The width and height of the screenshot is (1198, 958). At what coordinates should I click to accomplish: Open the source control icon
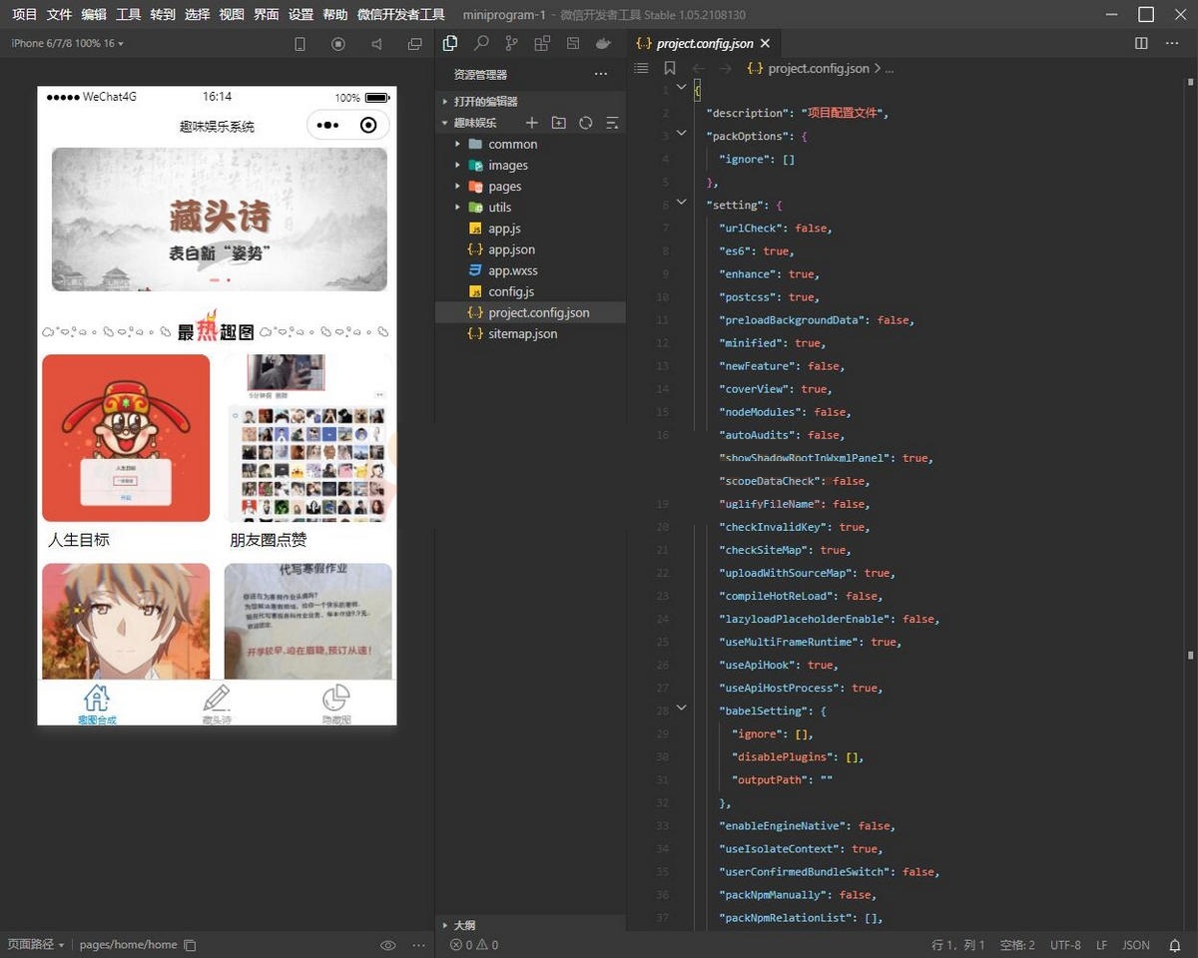point(512,43)
